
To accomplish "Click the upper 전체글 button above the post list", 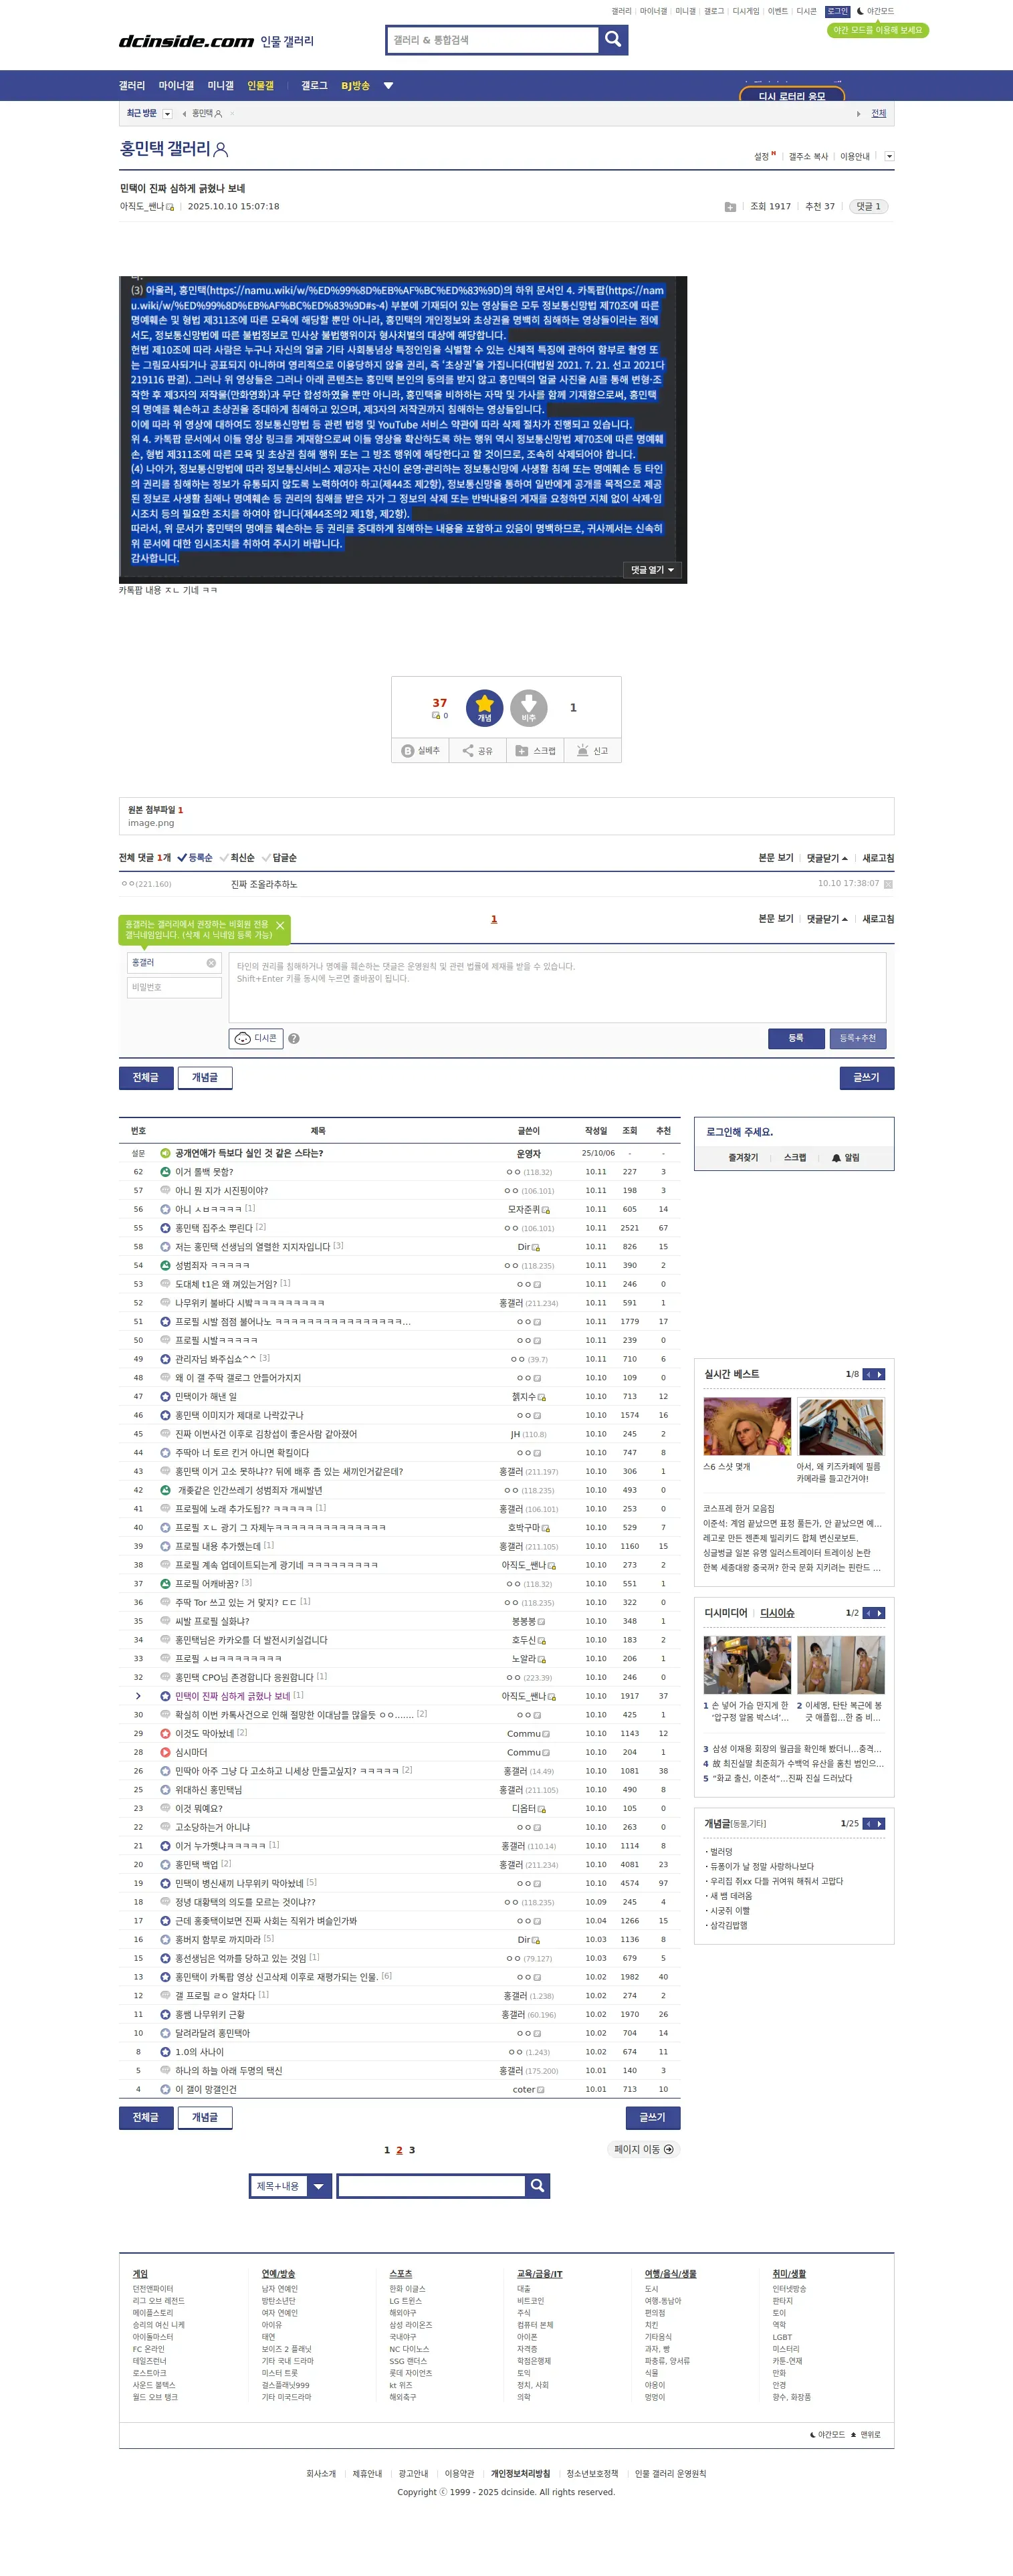I will 146,1077.
